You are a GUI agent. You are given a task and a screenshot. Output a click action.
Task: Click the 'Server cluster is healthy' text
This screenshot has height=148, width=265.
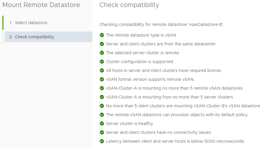tap(130, 124)
